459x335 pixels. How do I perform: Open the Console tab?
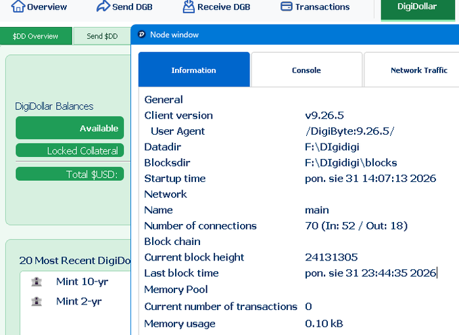[x=306, y=70]
